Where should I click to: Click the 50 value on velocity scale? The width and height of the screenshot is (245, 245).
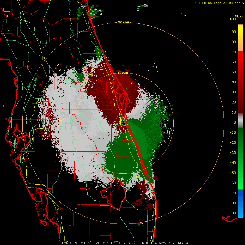(x=234, y=72)
